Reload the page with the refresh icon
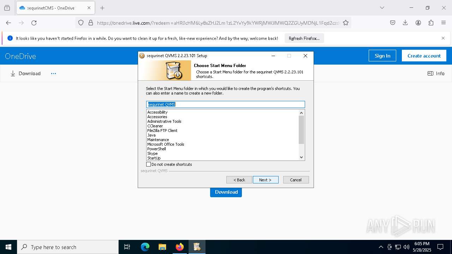The height and width of the screenshot is (254, 452). [x=34, y=23]
